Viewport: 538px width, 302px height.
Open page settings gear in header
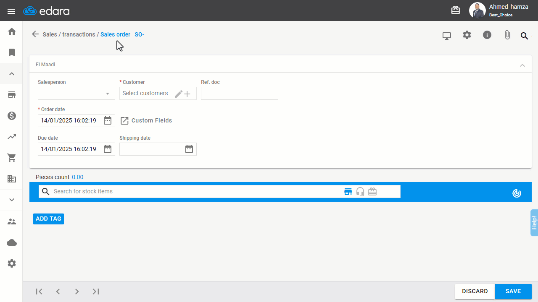(x=467, y=35)
